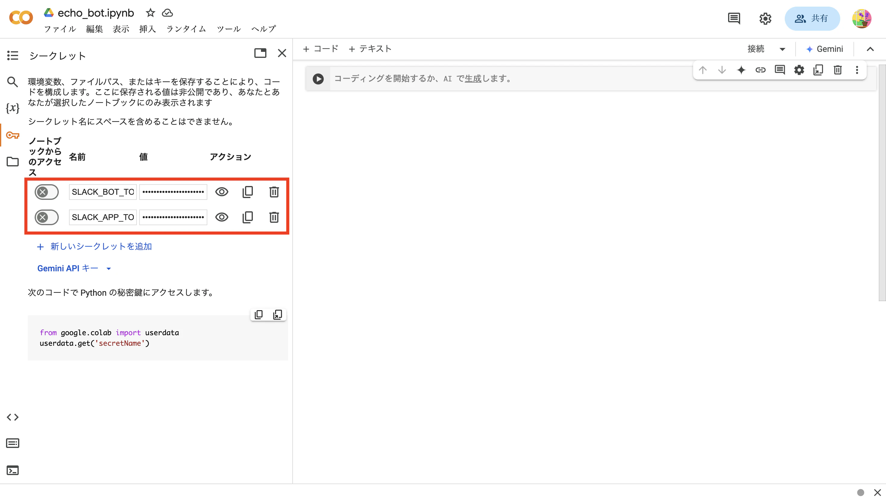Open the 挿入 menu
The height and width of the screenshot is (501, 886).
pos(148,29)
